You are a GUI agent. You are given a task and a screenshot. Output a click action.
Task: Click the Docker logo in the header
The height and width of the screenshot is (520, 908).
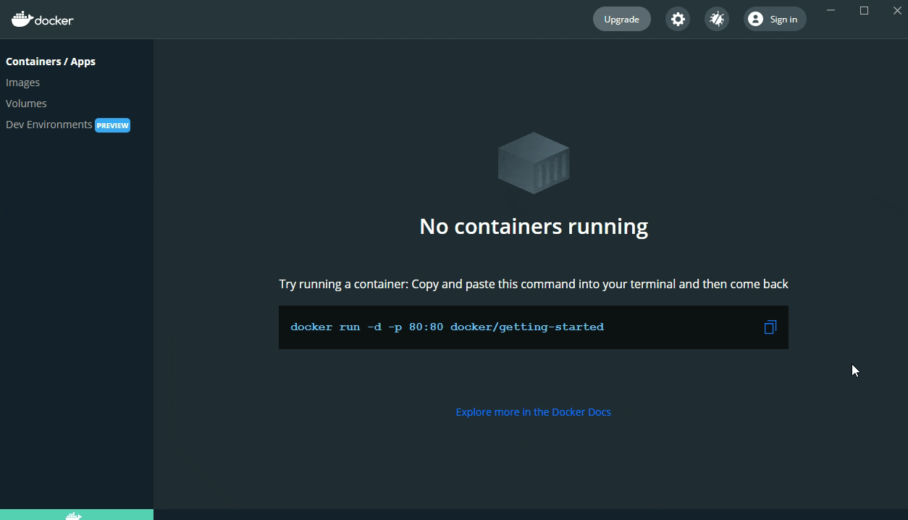pos(43,20)
